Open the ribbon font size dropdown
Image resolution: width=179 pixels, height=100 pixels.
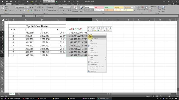click(x=29, y=7)
